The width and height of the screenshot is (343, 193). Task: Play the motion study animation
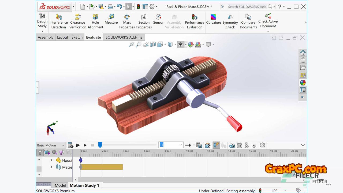[x=85, y=145]
